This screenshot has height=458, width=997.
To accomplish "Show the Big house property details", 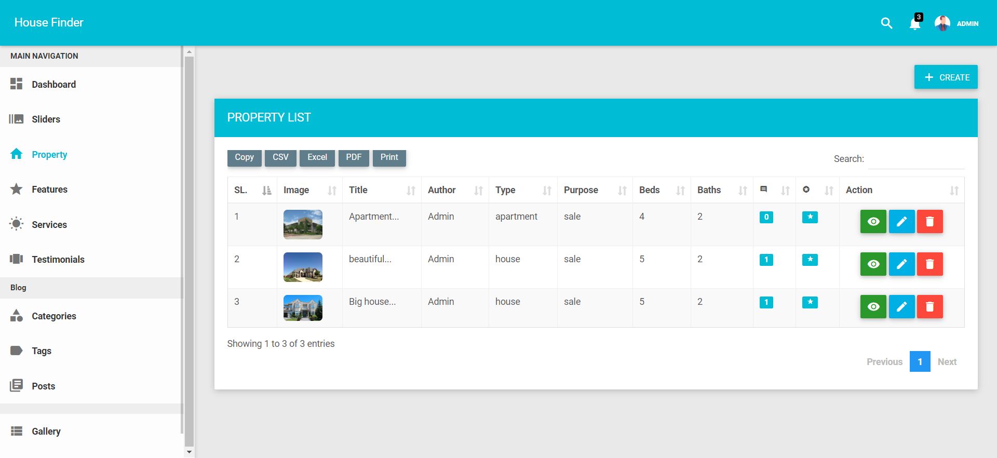I will [873, 307].
